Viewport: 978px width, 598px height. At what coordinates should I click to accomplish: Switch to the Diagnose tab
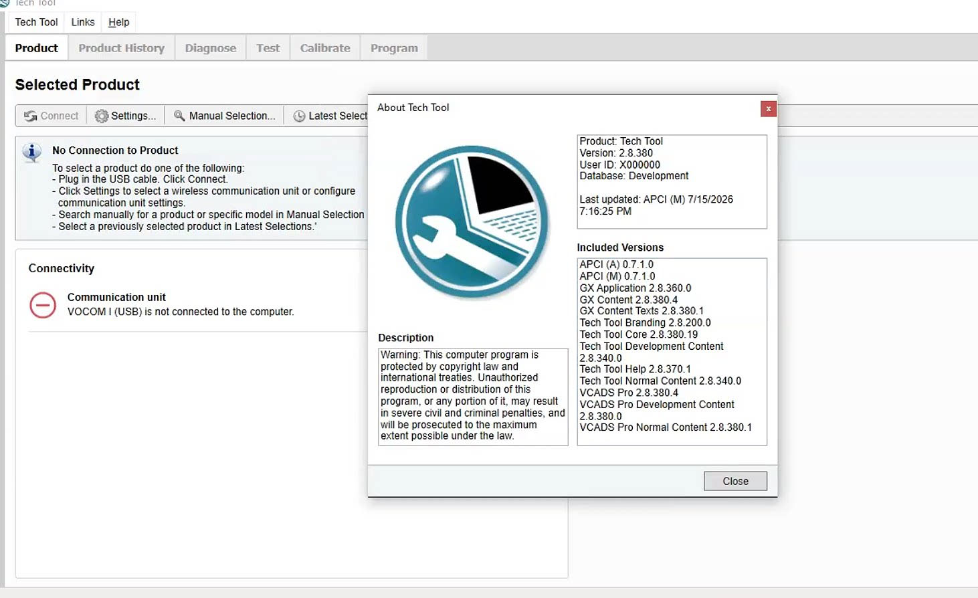point(211,48)
